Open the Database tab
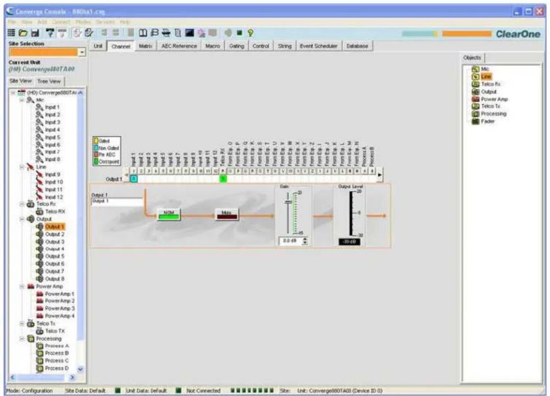Viewport: 550px width, 396px height. click(x=357, y=46)
